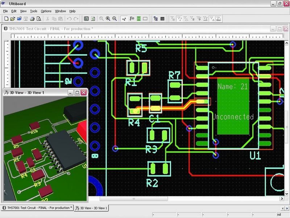Click the Paste clipboard icon
Viewport: 290px width, 218px height.
pyautogui.click(x=61, y=19)
